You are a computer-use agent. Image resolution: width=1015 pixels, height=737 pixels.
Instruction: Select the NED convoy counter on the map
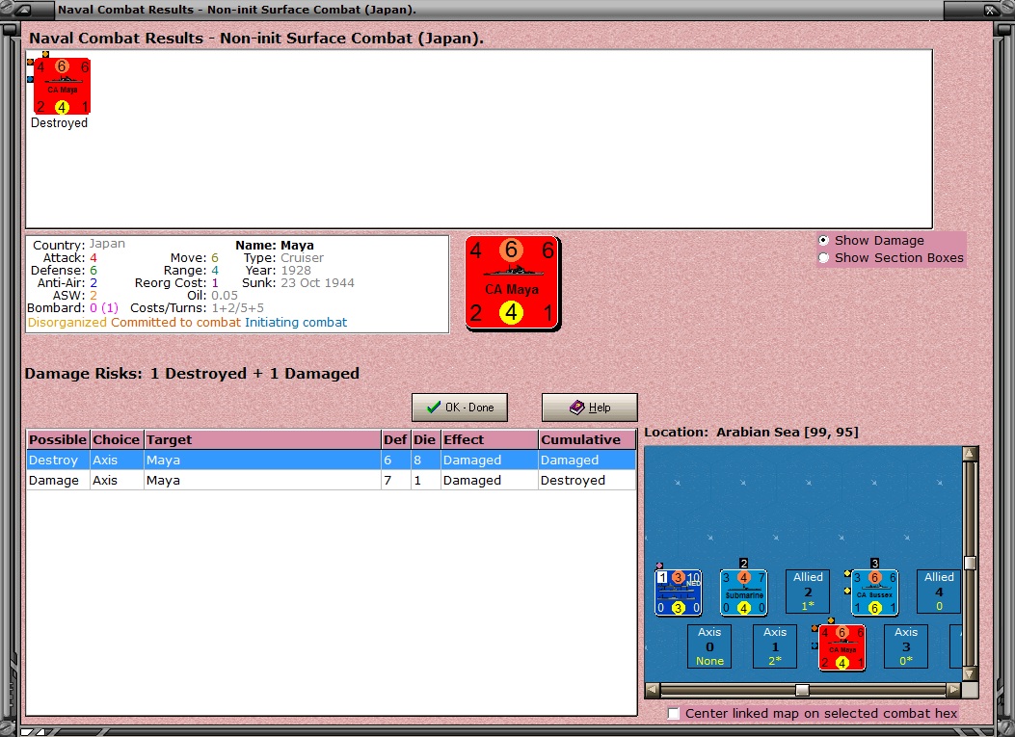[x=678, y=592]
